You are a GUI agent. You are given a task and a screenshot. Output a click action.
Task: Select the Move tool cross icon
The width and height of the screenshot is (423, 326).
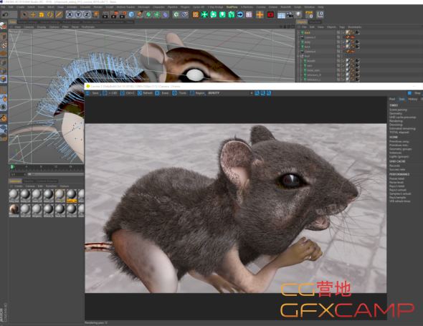[33, 14]
